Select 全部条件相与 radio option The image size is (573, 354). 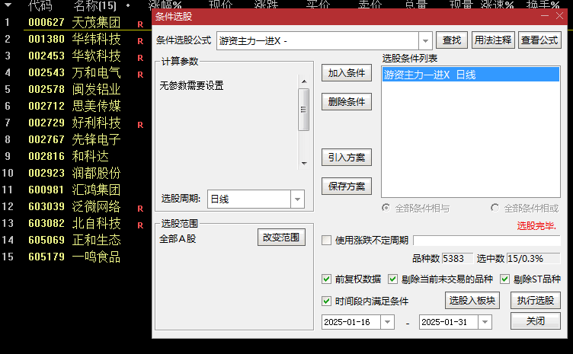(386, 208)
